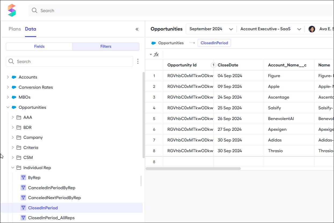This screenshot has width=334, height=223.
Task: Click the filter icon beside ClosedInPeriod
Action: (x=23, y=208)
